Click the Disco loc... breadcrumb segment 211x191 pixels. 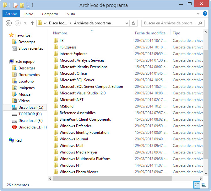(58, 23)
